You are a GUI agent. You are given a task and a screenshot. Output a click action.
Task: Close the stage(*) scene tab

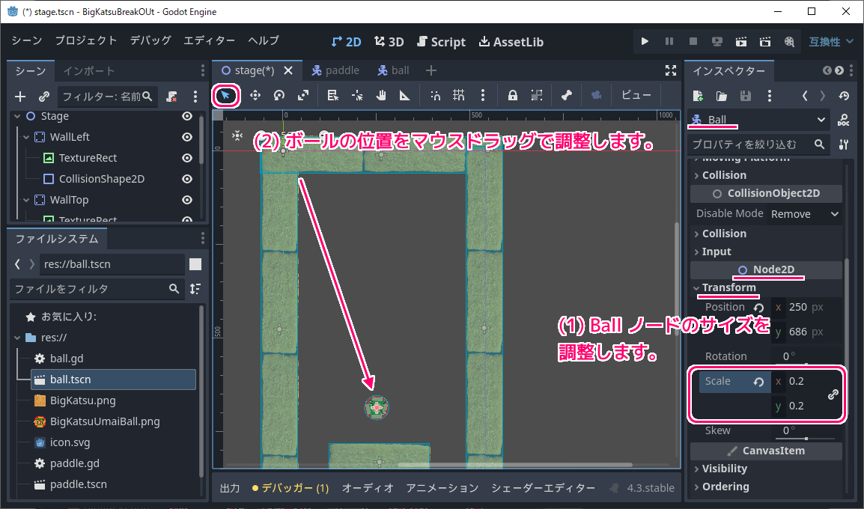pos(288,70)
